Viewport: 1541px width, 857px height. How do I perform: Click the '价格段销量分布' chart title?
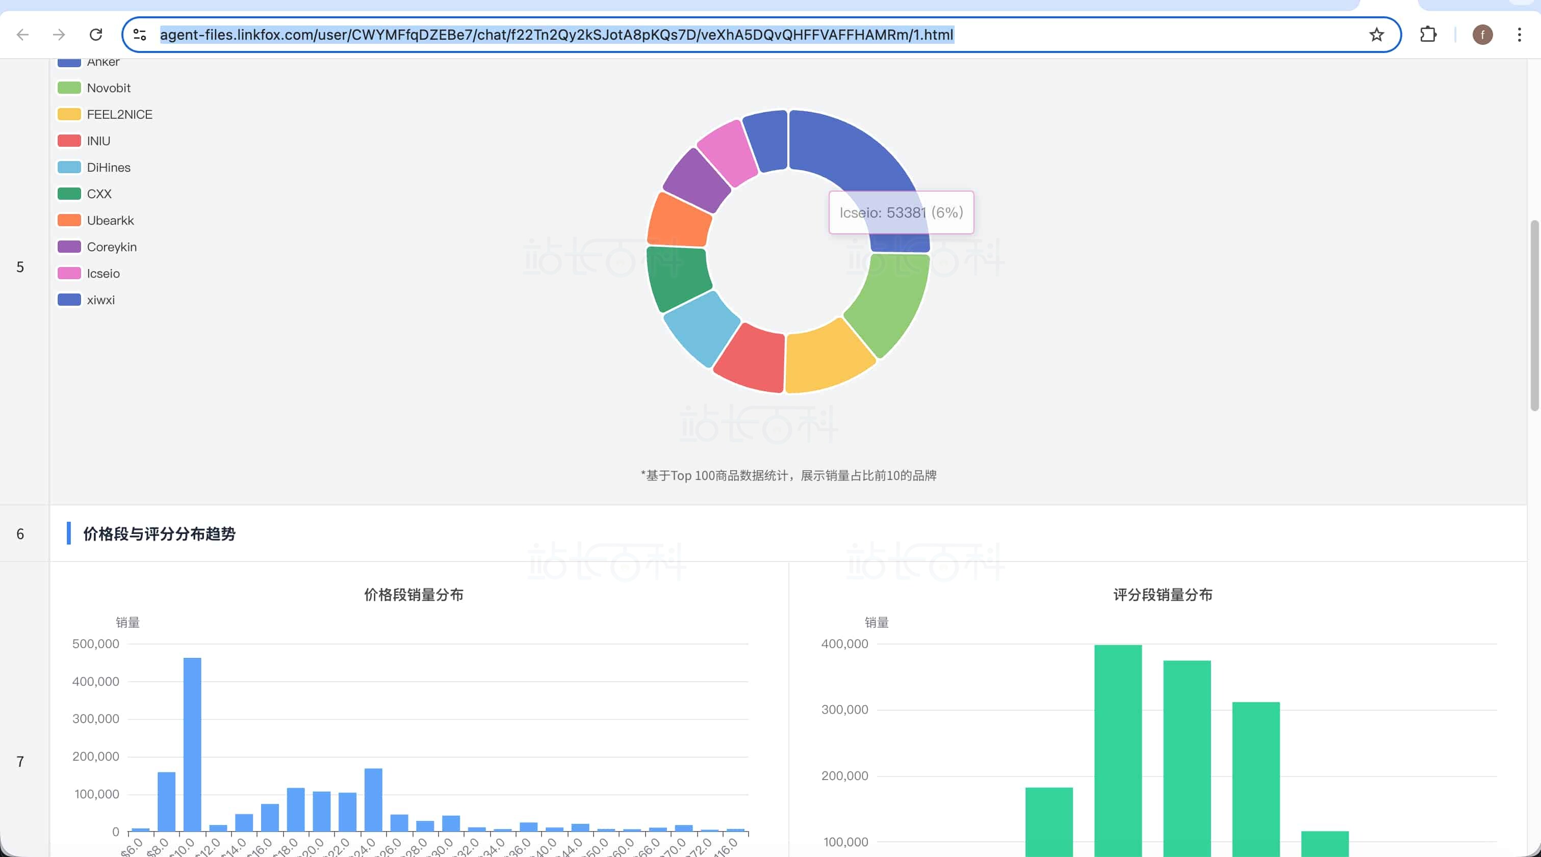(x=414, y=595)
